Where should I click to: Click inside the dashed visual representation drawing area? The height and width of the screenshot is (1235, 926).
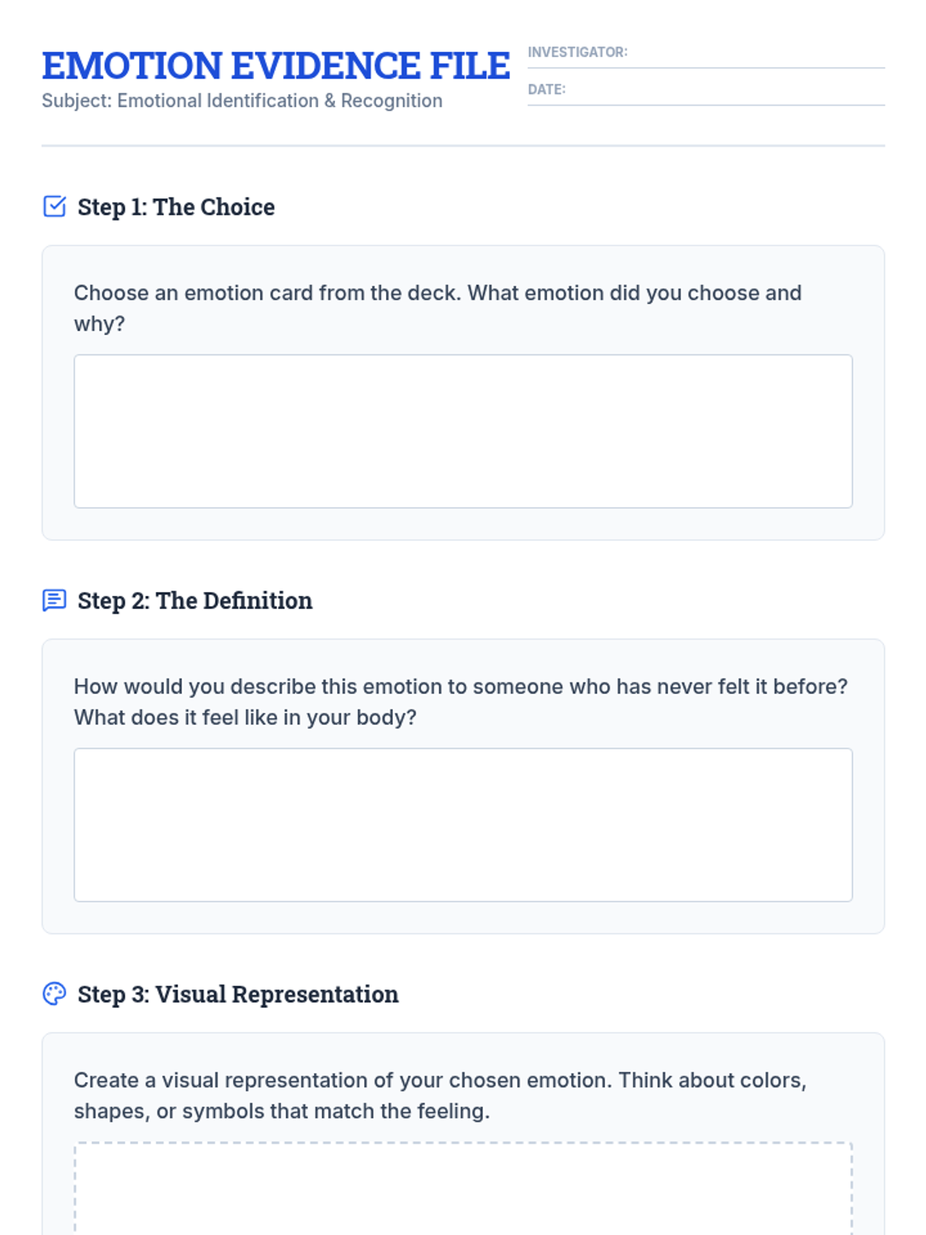[x=463, y=1189]
